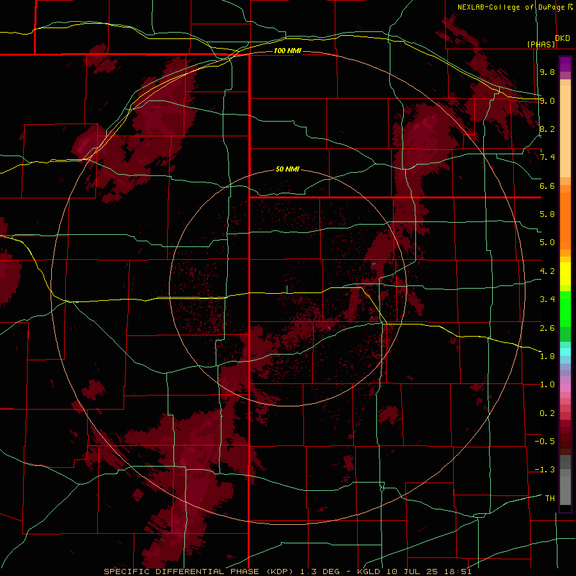Click the 9.0 value on the color scale

coord(547,100)
